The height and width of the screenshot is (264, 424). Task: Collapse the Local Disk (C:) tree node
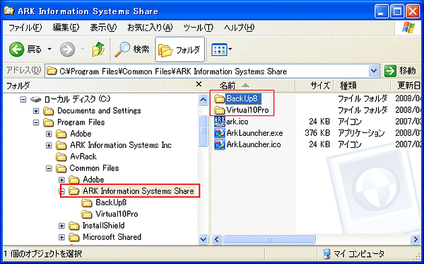click(x=23, y=99)
